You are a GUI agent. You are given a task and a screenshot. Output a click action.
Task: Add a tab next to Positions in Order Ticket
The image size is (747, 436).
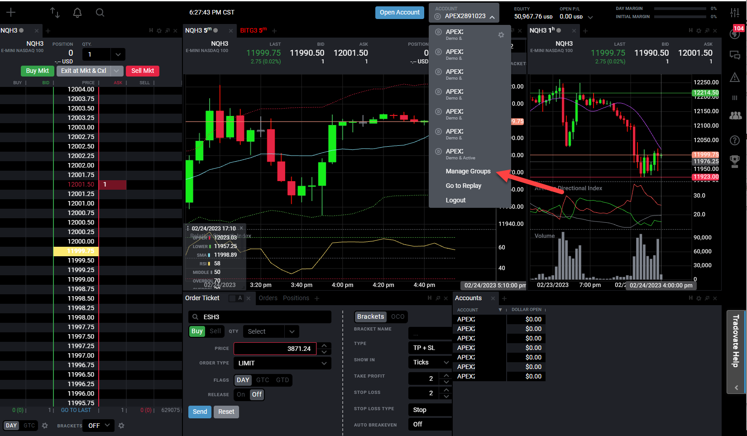(317, 298)
